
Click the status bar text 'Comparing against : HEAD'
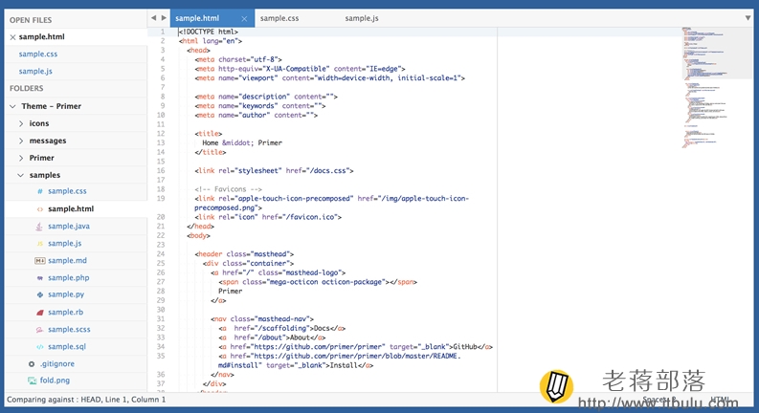pyautogui.click(x=54, y=400)
